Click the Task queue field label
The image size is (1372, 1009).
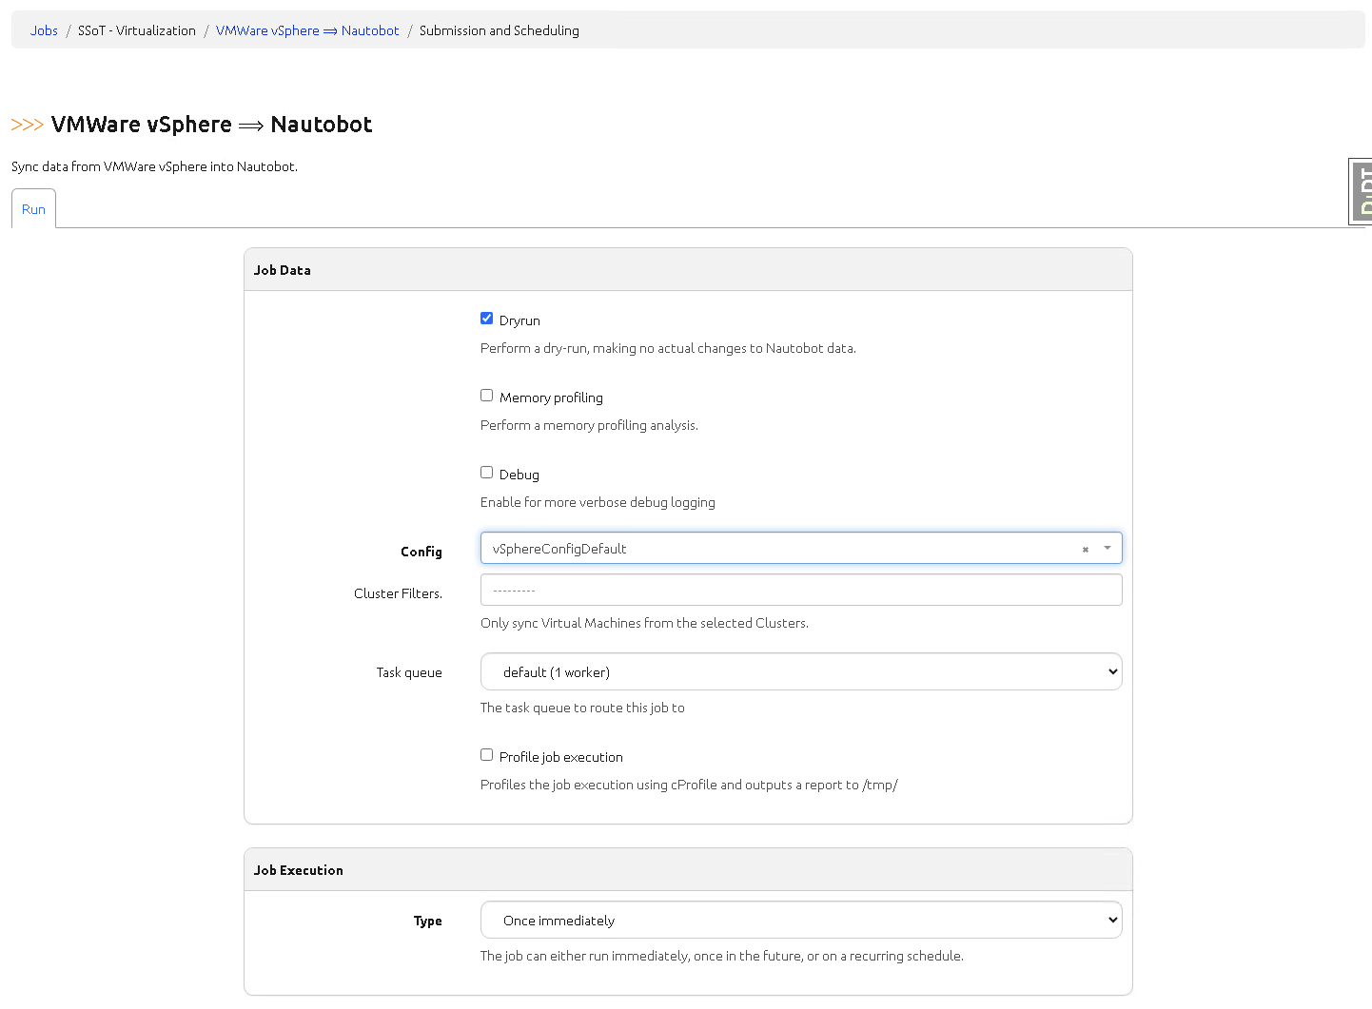coord(409,672)
